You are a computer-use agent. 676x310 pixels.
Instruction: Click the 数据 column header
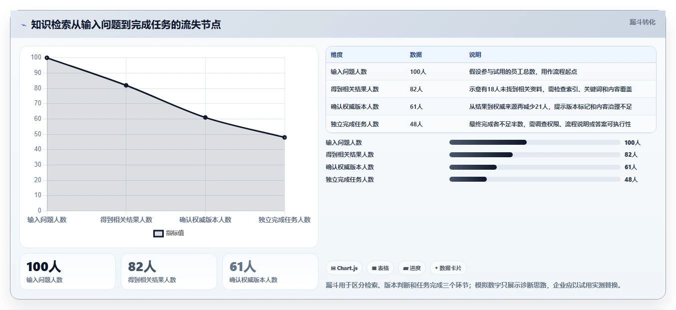[416, 55]
